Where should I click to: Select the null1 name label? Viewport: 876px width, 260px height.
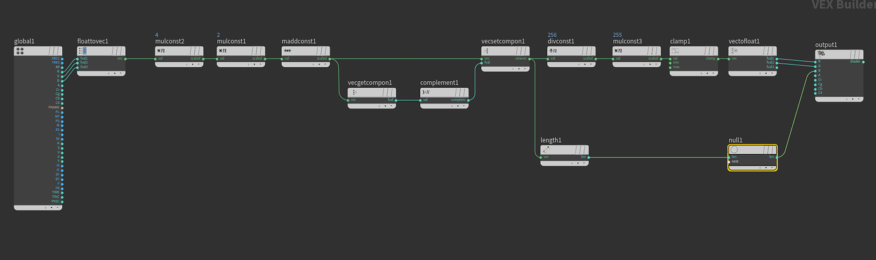(736, 140)
